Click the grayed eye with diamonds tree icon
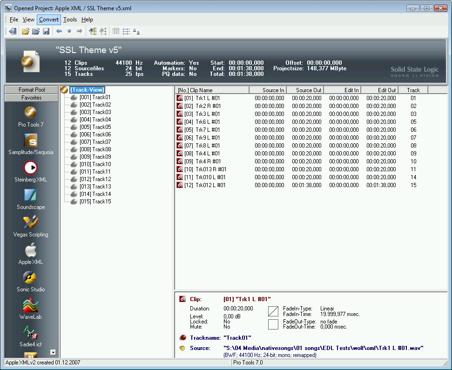This screenshot has width=452, height=370. [103, 31]
